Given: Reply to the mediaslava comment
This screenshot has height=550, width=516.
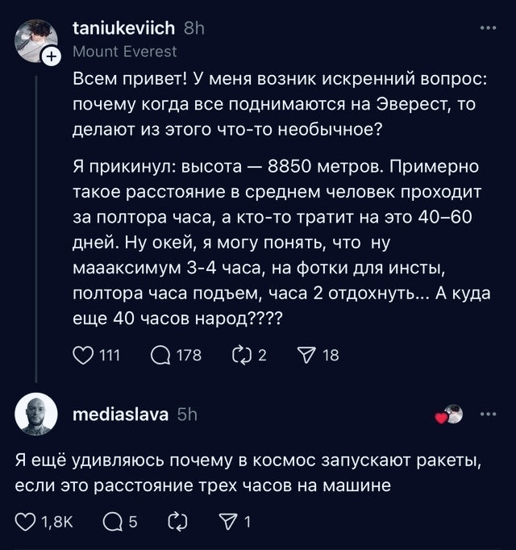Looking at the screenshot, I should point(113,522).
